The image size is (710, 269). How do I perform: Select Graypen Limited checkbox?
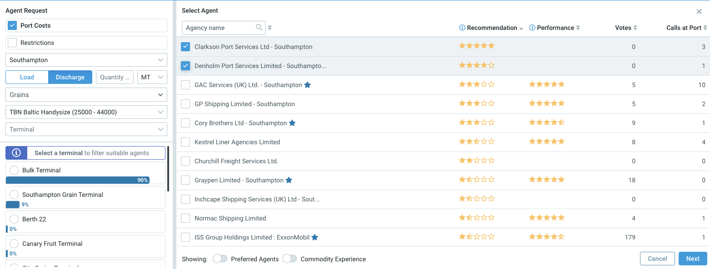click(x=185, y=180)
